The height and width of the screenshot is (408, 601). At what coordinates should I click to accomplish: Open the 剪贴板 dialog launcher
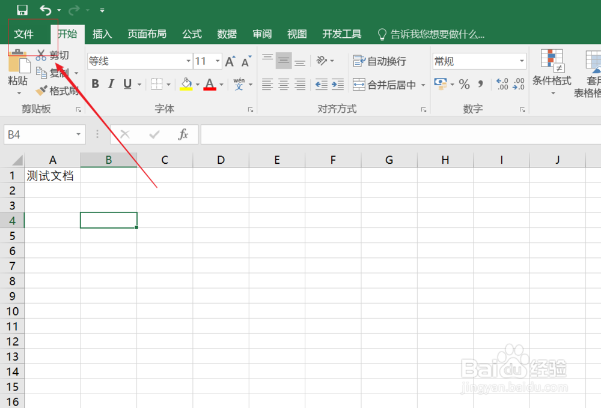click(78, 110)
